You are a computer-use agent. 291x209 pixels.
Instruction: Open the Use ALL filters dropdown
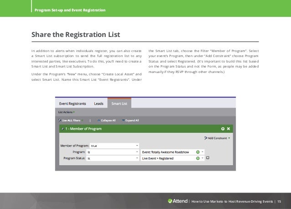[x=71, y=120]
